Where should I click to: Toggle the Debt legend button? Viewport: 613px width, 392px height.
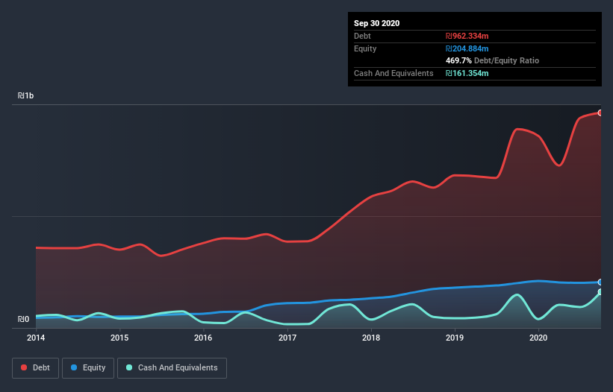35,368
